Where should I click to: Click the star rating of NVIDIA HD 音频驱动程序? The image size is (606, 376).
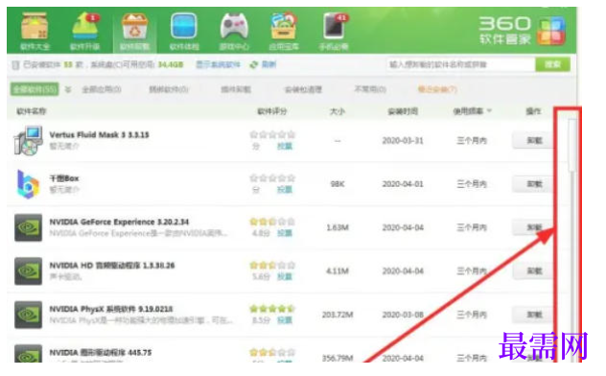(272, 266)
